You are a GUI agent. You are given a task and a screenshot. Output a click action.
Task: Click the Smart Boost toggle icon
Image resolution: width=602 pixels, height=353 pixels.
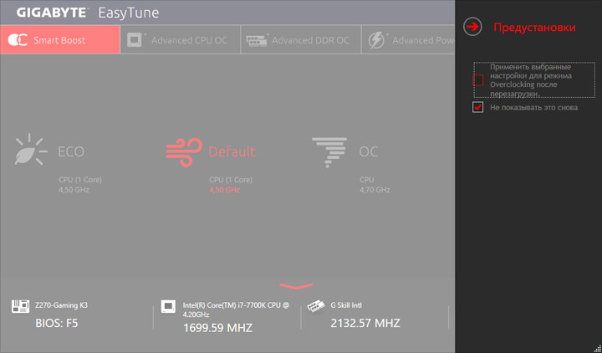point(18,40)
